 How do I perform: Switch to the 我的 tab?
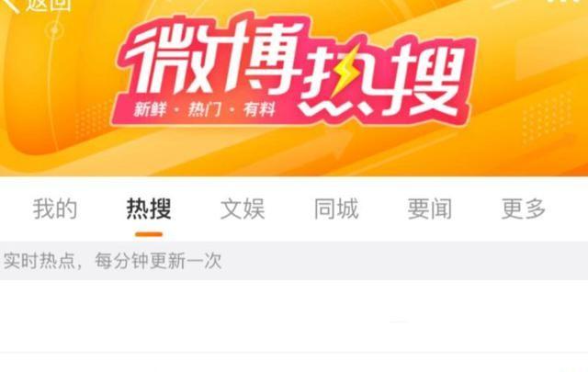(x=55, y=209)
